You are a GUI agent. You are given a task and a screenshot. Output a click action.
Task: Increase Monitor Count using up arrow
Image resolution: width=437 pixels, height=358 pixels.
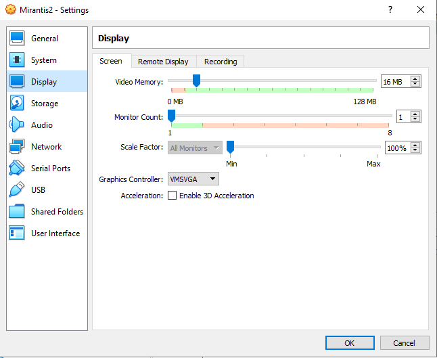[x=415, y=114]
